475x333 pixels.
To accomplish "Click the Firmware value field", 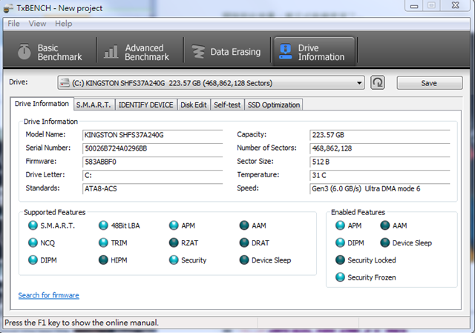I will point(152,162).
